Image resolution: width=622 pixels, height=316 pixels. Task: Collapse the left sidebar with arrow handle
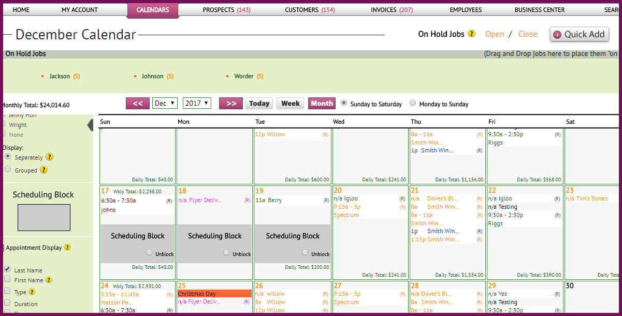point(90,124)
